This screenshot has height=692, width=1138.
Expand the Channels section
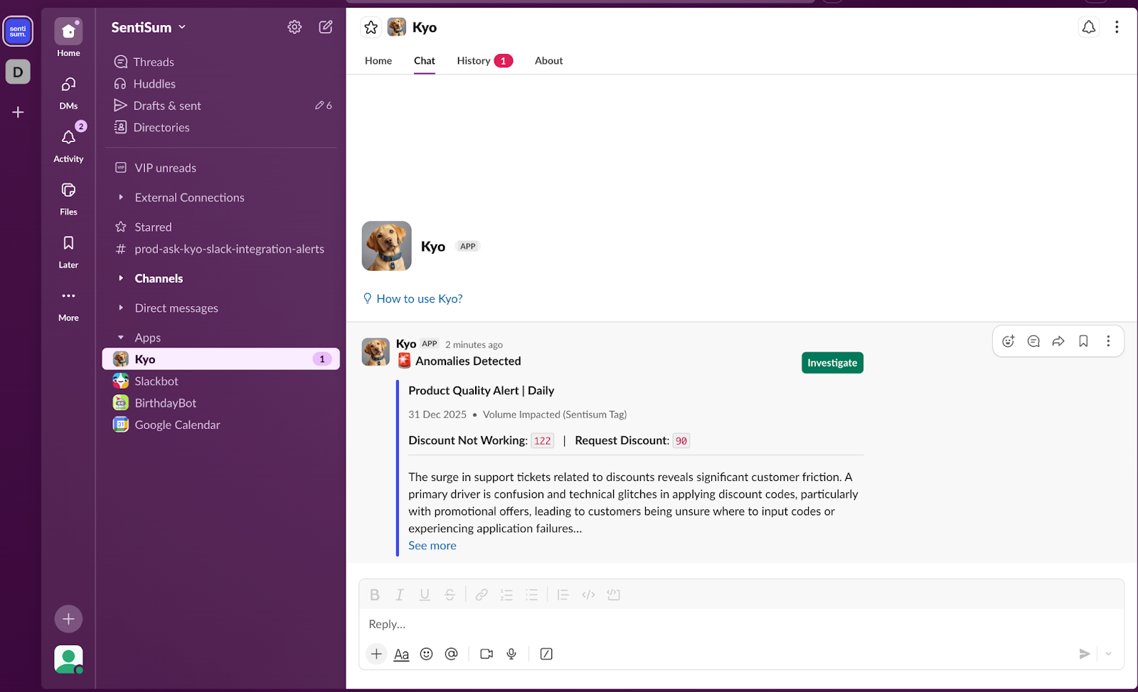point(121,279)
